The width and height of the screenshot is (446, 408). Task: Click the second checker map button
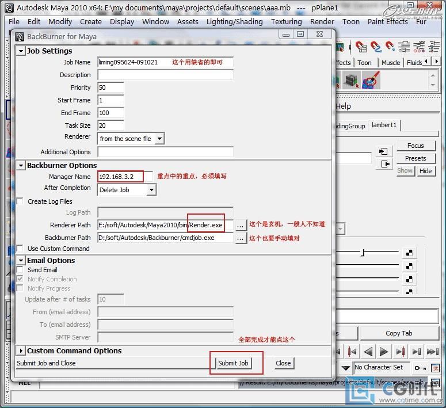[409, 266]
